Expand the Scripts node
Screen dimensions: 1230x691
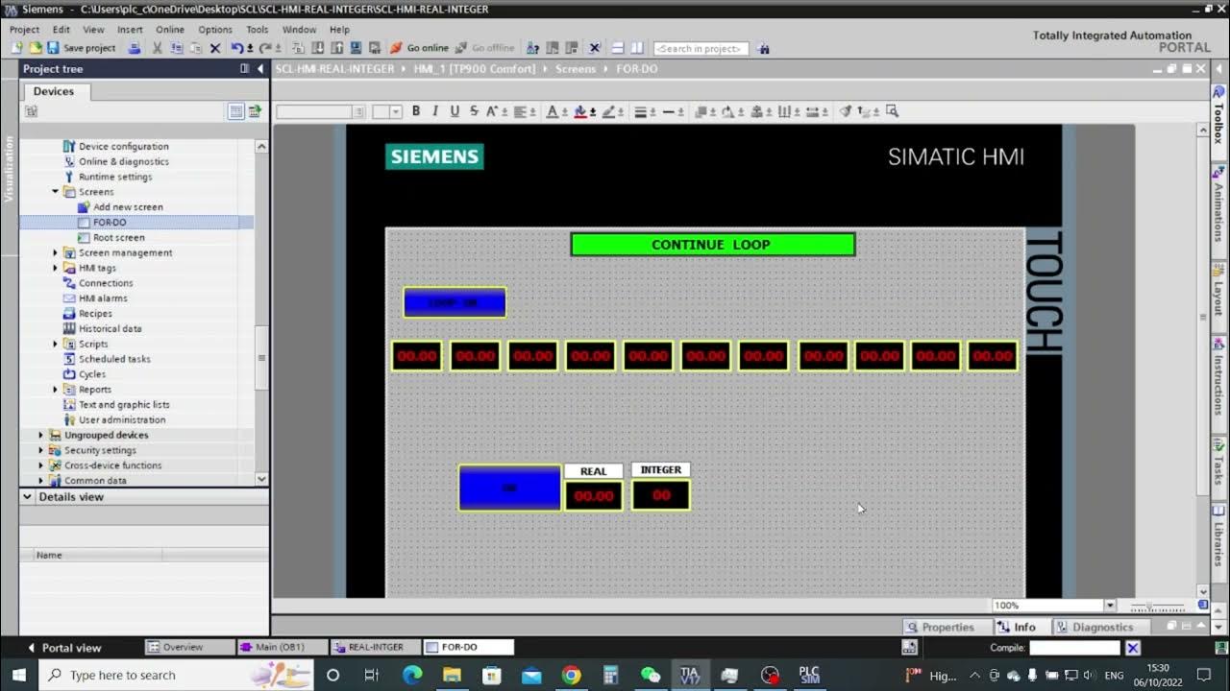[56, 344]
